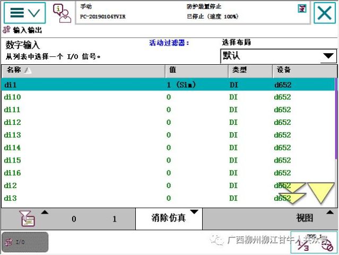The image size is (339, 255).
Task: Select signal row di16
Action: coord(168,173)
